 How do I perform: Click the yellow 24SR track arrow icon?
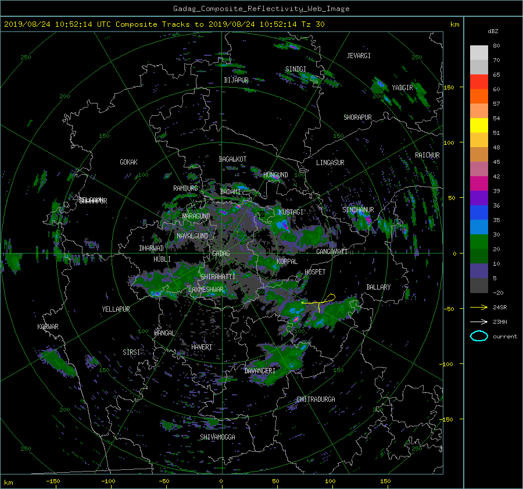[479, 308]
